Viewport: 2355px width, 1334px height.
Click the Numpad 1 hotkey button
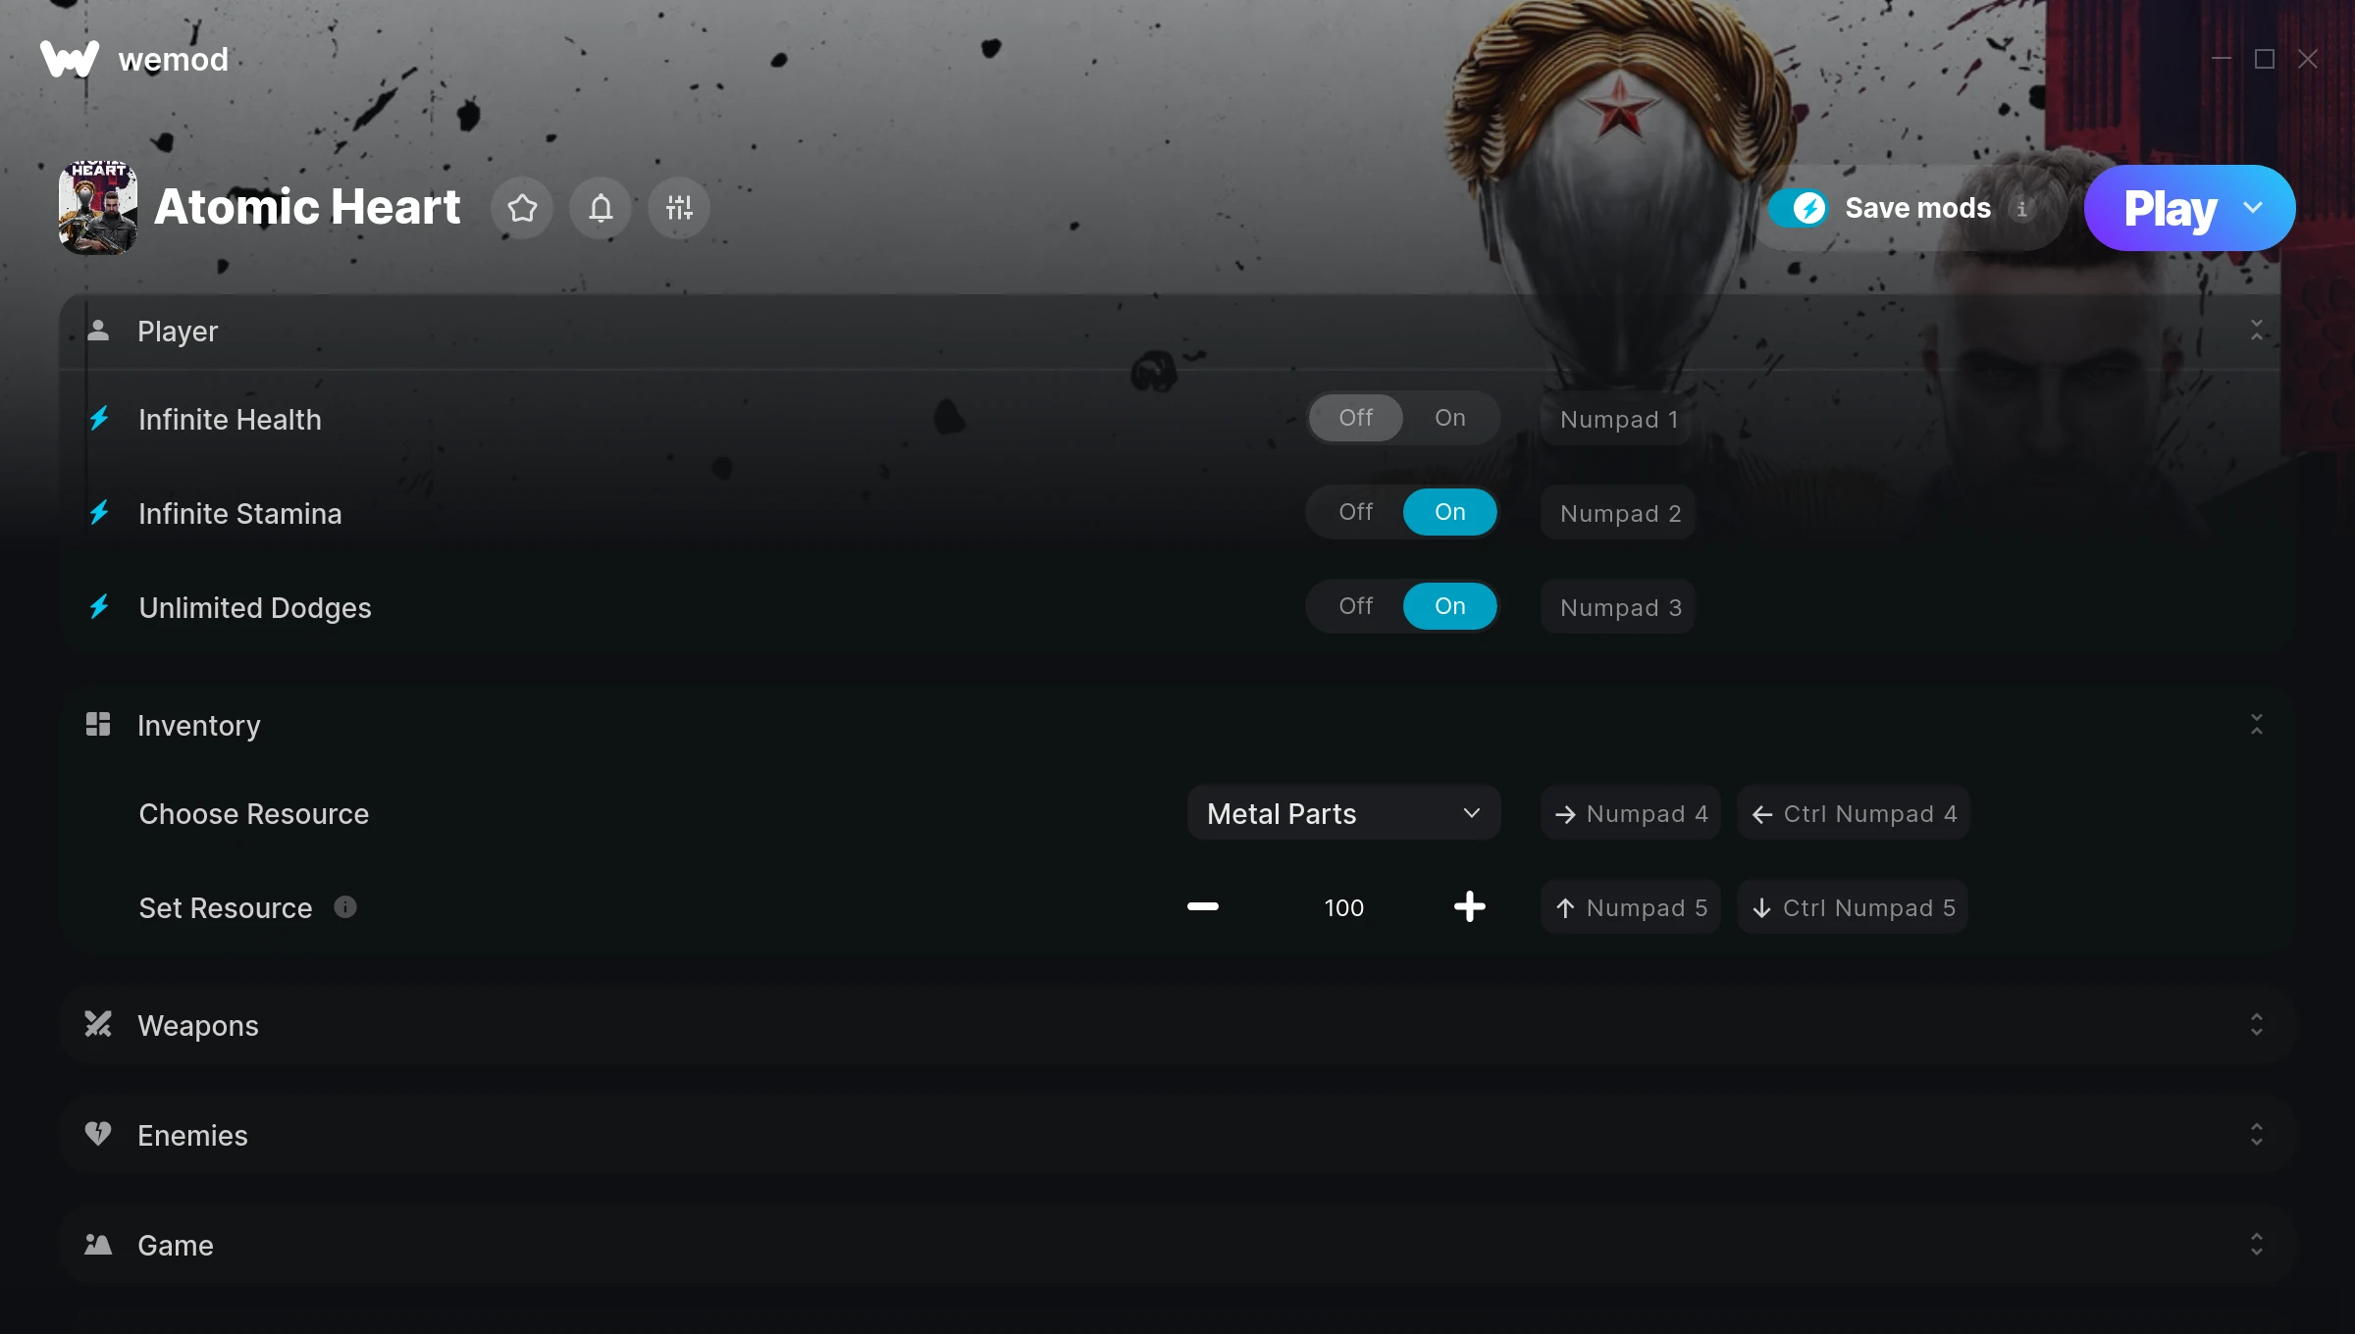tap(1618, 419)
